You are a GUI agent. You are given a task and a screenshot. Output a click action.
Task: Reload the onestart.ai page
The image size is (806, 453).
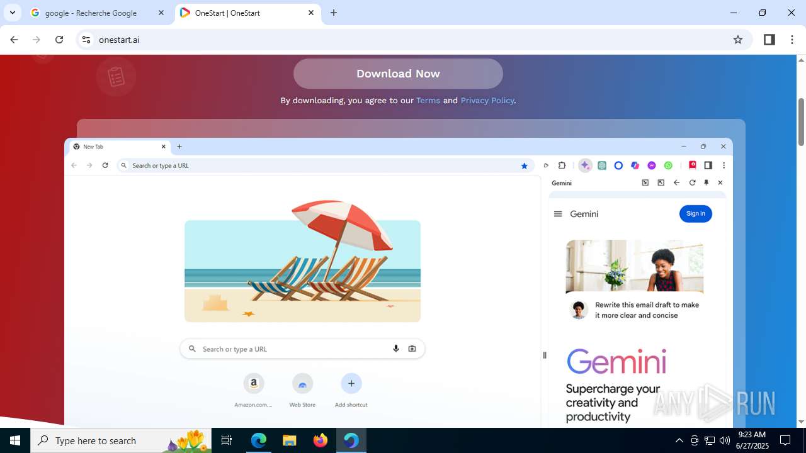coord(59,40)
